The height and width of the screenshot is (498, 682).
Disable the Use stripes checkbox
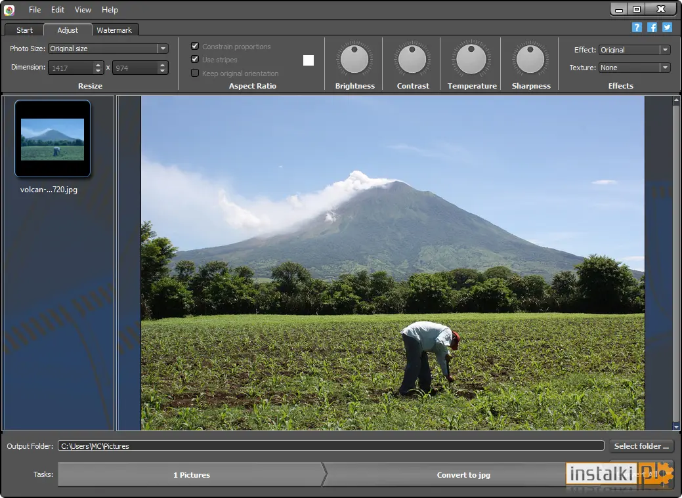pos(195,59)
